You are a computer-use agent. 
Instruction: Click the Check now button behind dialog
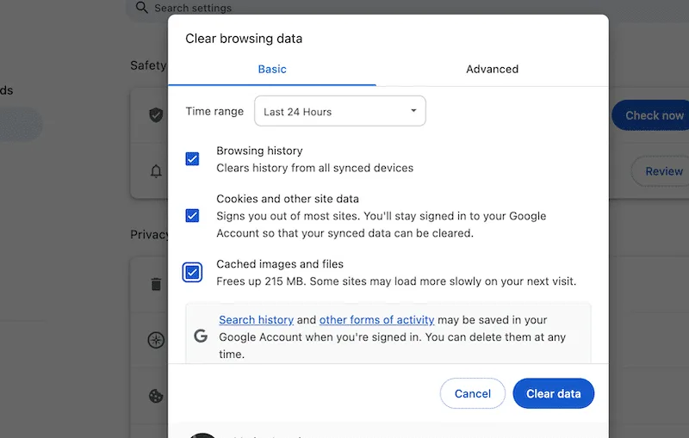coord(651,115)
